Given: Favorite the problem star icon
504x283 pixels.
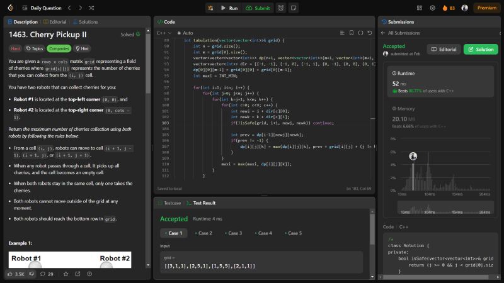Looking at the screenshot, I should 66,274.
